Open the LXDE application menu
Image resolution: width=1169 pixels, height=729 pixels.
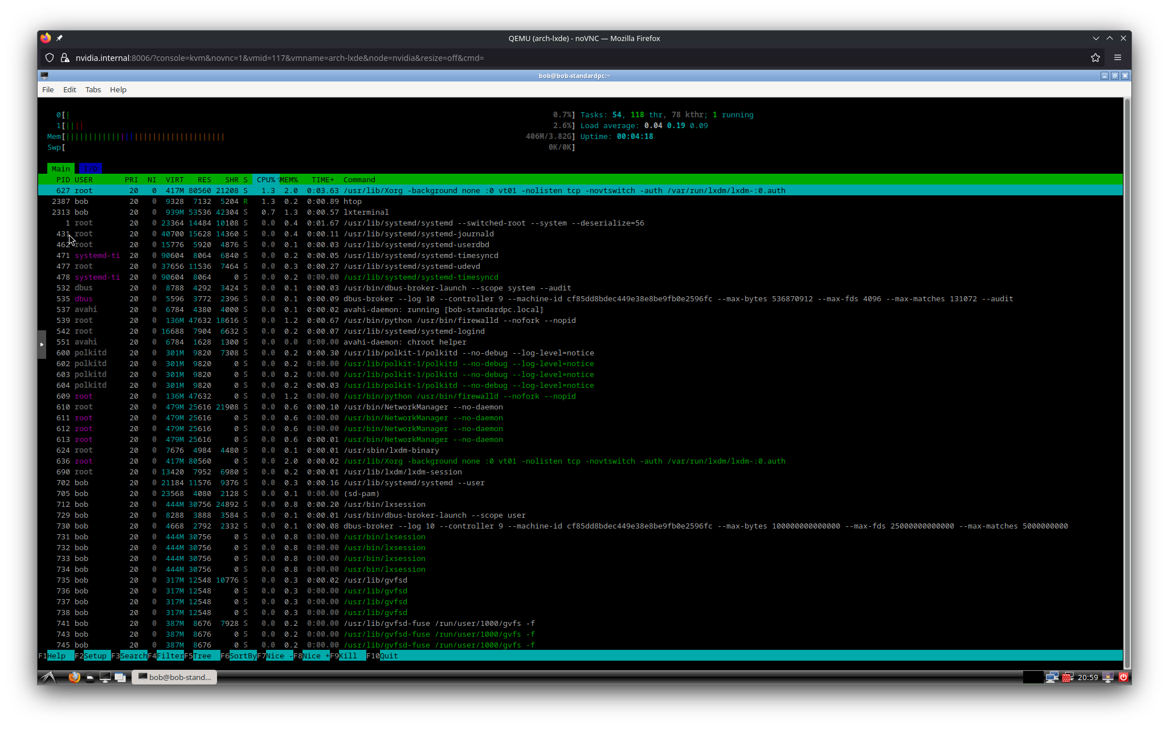(48, 677)
